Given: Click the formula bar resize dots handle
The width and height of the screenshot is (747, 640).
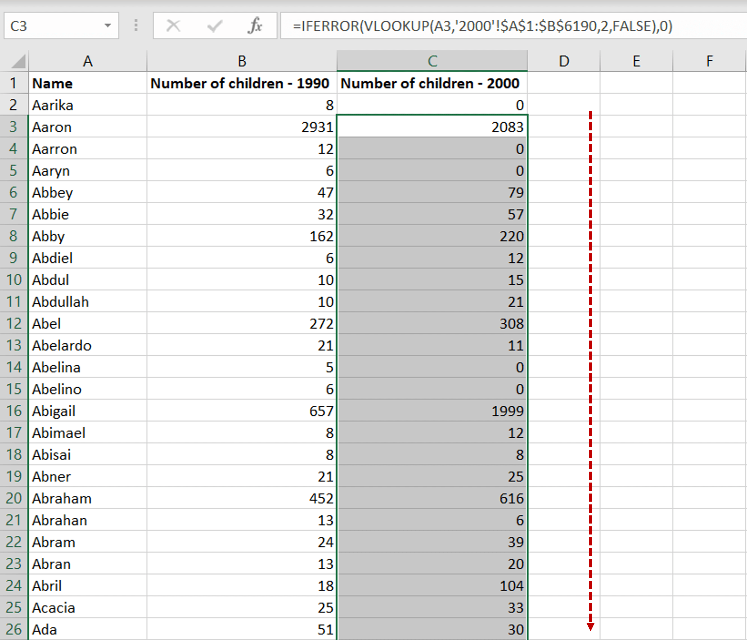Looking at the screenshot, I should [x=136, y=25].
